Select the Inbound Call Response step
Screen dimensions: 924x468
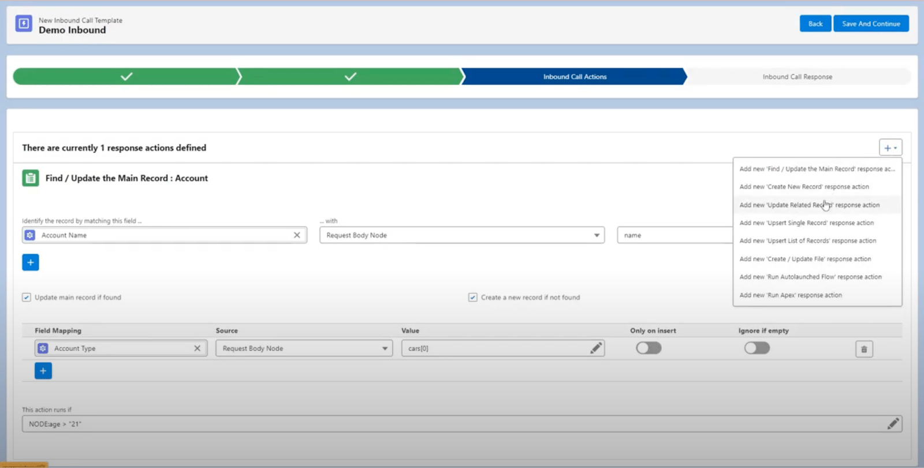pyautogui.click(x=798, y=76)
